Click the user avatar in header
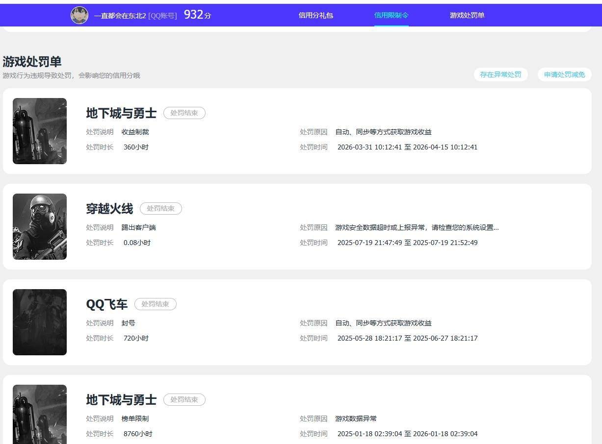The height and width of the screenshot is (444, 602). 79,15
